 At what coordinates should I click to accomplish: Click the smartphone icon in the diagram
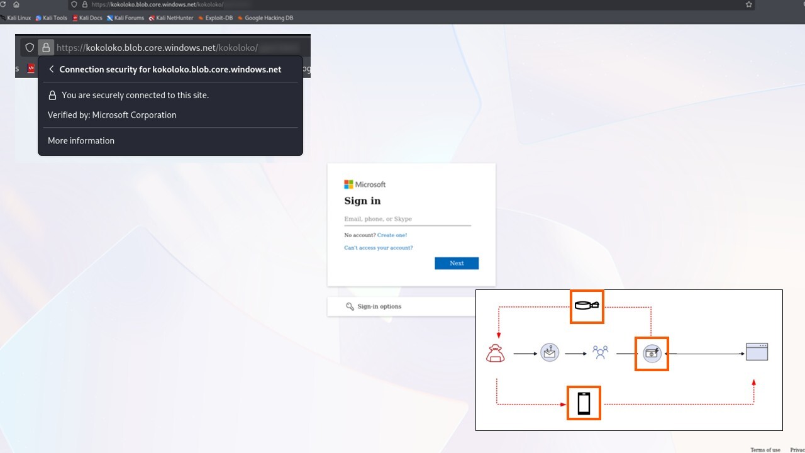coord(584,403)
